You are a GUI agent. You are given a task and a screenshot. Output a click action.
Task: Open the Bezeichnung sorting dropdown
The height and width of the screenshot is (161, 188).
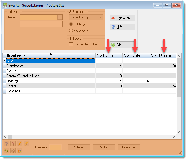86,17
